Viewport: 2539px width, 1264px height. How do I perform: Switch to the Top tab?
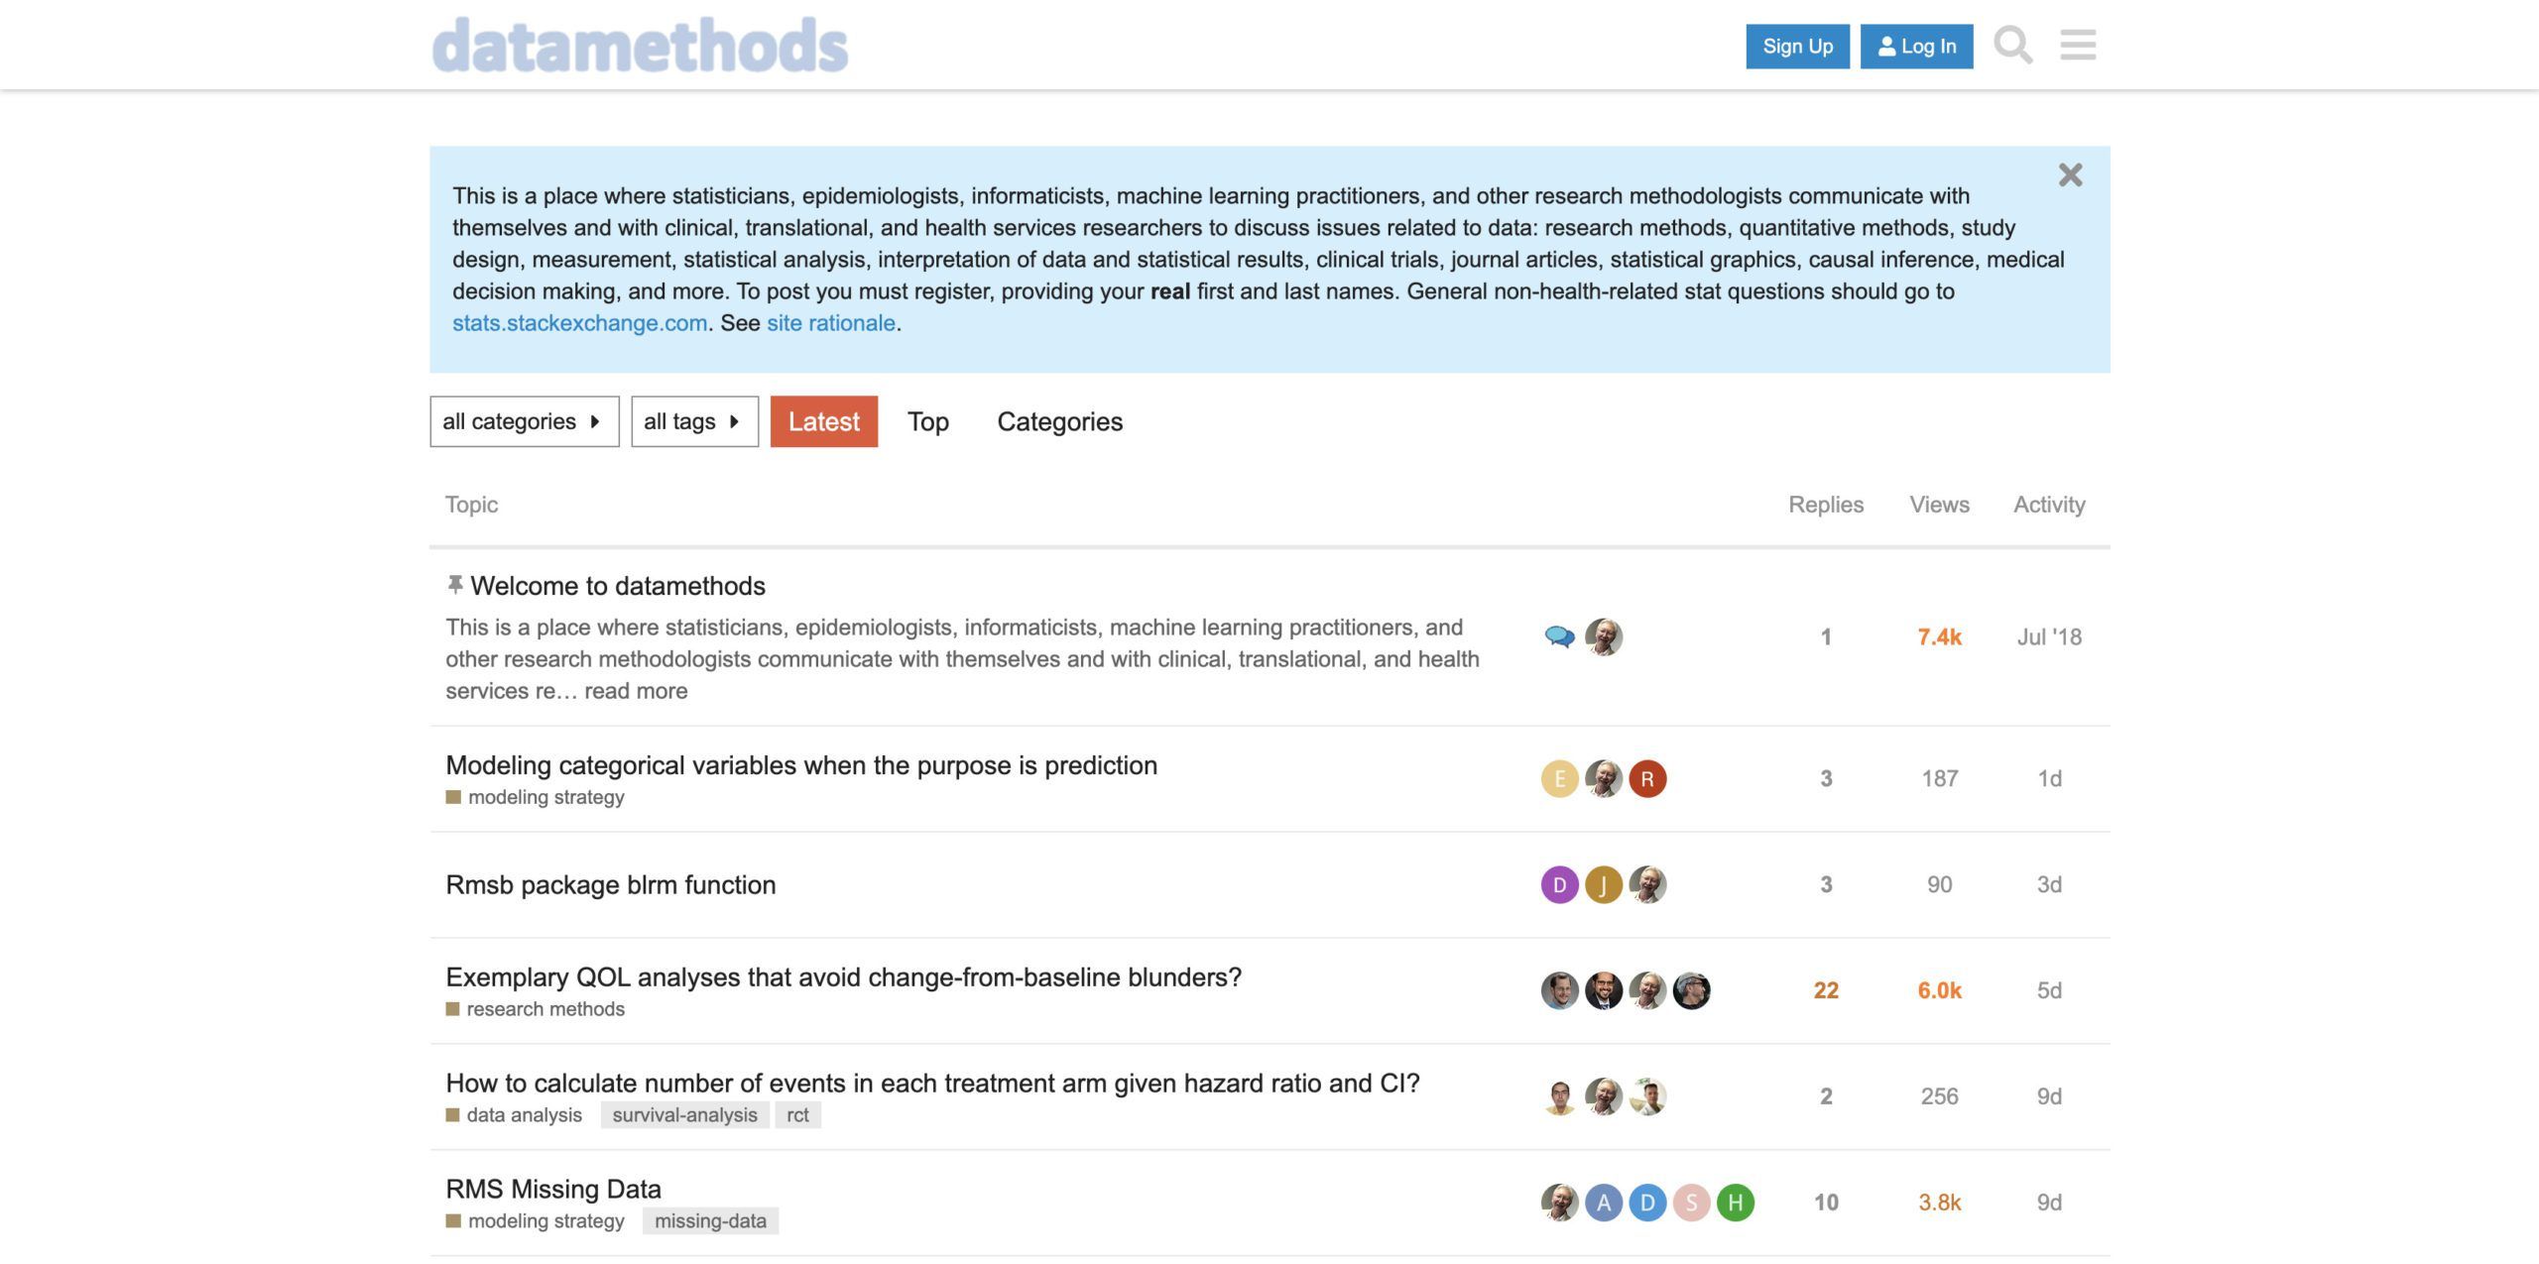tap(928, 421)
